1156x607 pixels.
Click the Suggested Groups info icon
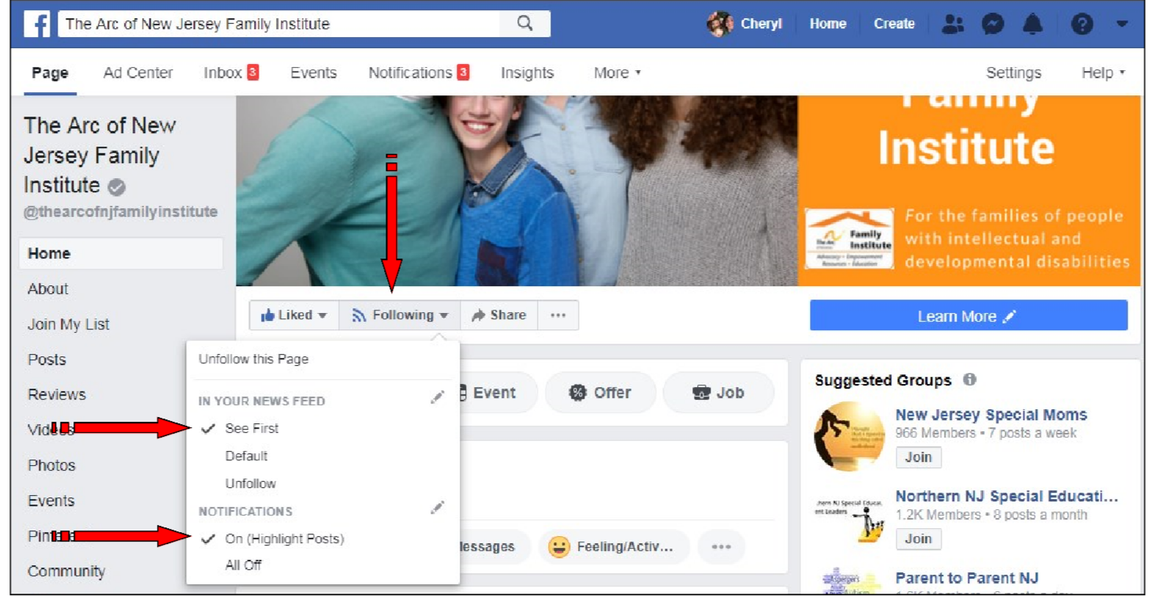click(970, 379)
